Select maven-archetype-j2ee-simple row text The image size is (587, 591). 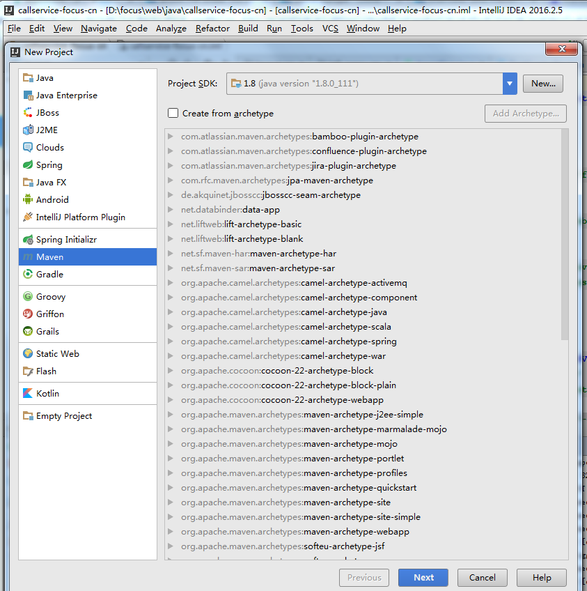tap(302, 415)
